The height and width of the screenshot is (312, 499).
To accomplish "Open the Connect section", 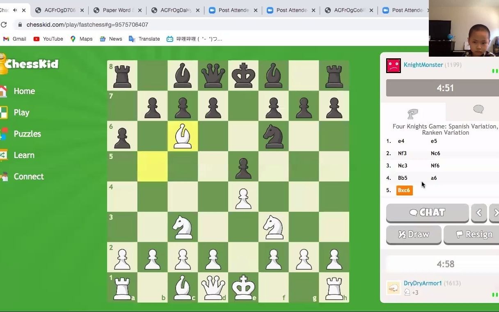I will pyautogui.click(x=28, y=176).
